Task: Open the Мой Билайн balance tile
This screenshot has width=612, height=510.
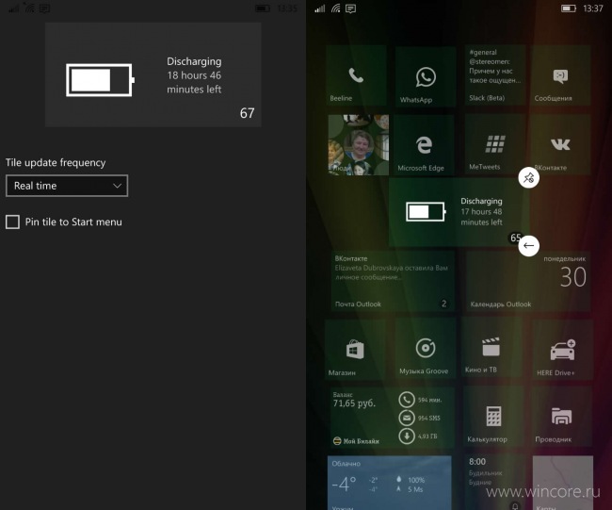Action: coord(393,418)
